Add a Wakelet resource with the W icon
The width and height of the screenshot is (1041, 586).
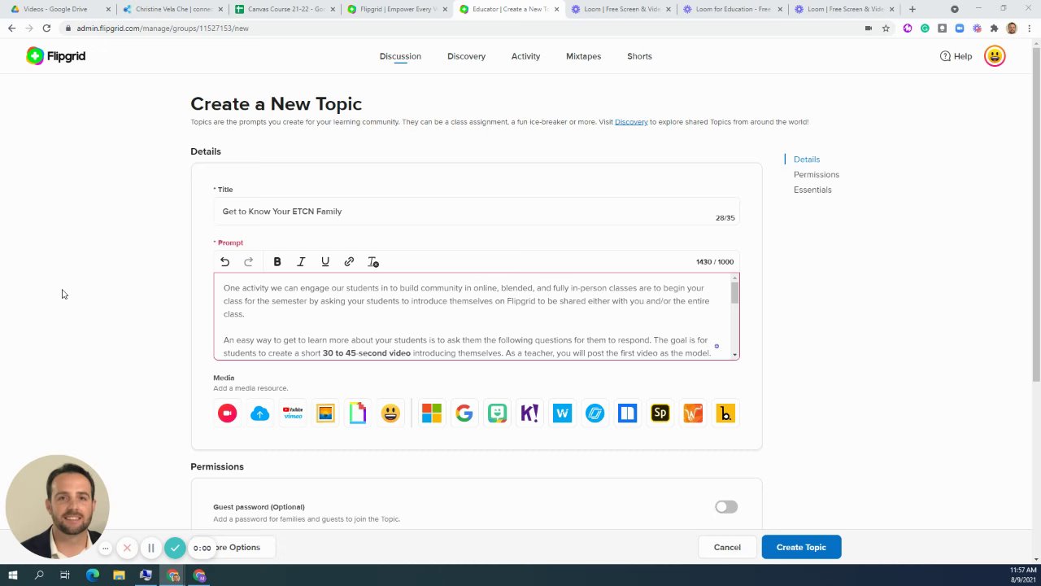pos(562,413)
